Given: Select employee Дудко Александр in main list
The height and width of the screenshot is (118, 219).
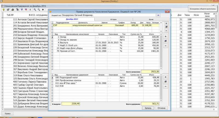Looking at the screenshot, I should (x=33, y=107).
